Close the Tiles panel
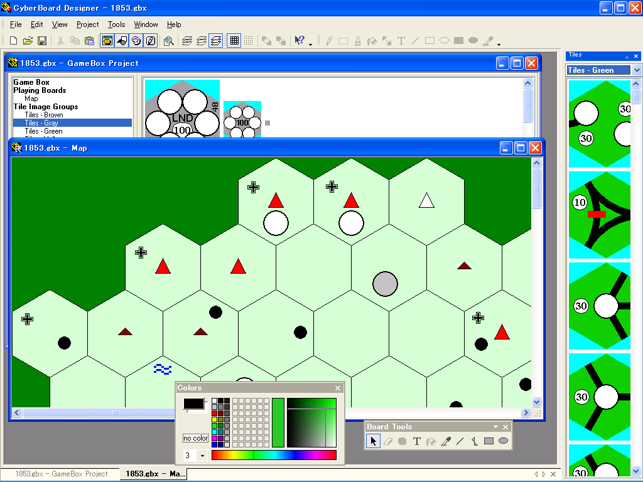This screenshot has width=643, height=482. 636,56
